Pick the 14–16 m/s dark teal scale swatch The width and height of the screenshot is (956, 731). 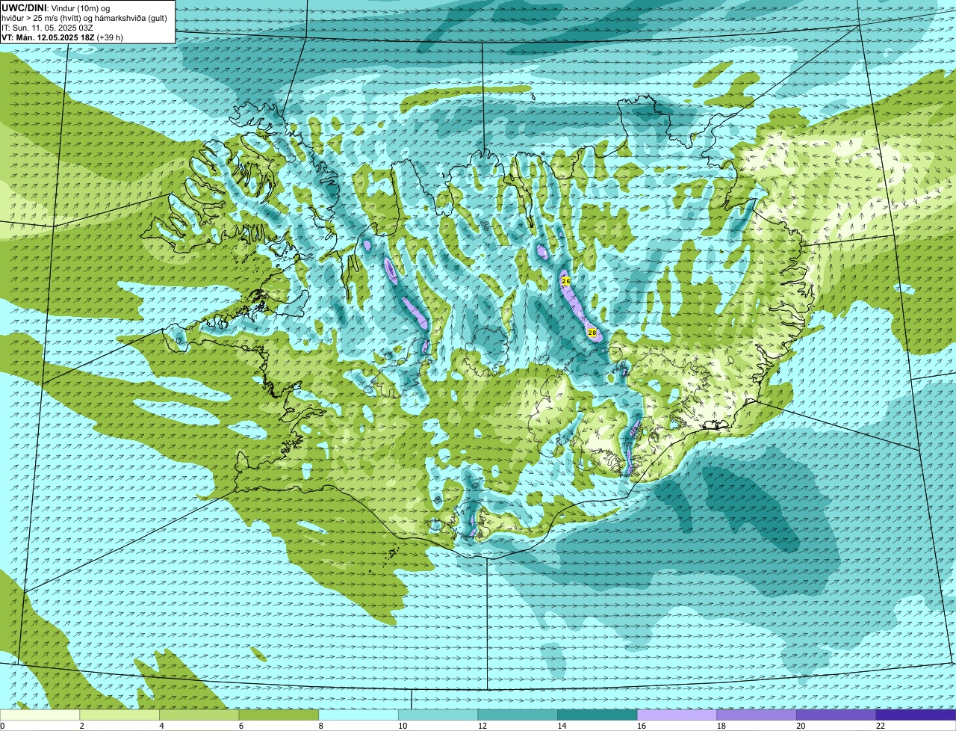tap(597, 715)
